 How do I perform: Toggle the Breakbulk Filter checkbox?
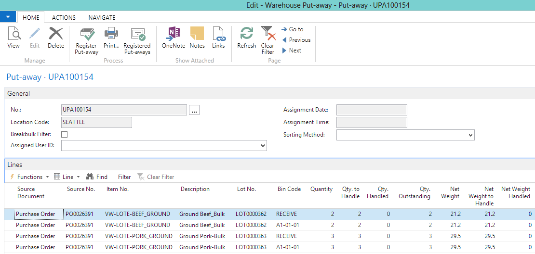pos(65,135)
